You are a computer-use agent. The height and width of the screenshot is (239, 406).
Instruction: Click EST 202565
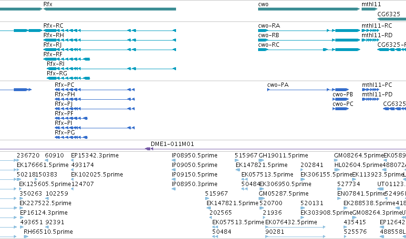[220, 213]
